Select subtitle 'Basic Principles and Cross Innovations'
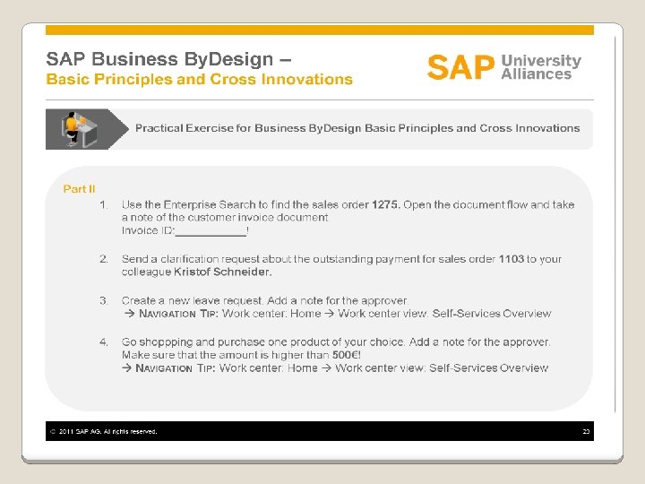Screen dimensions: 645x484 point(199,79)
